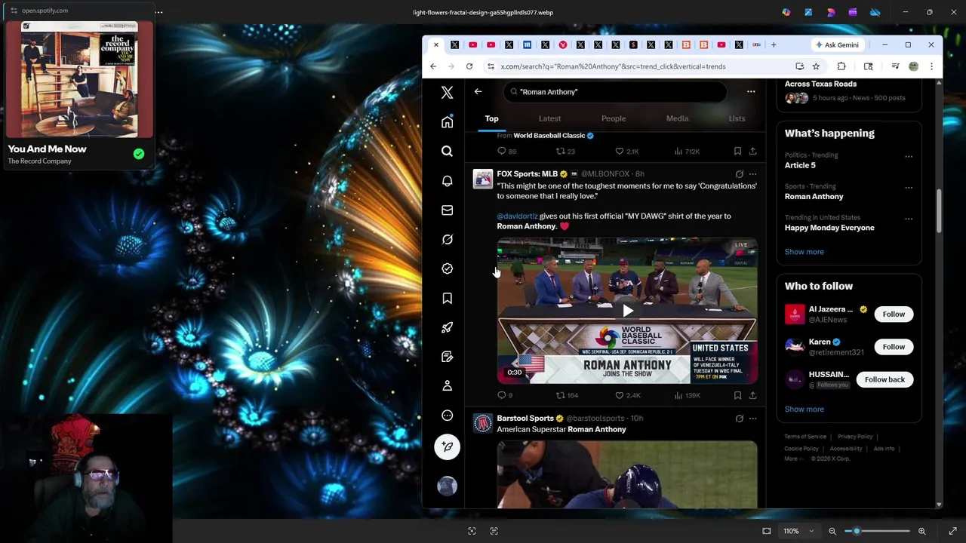Switch to the Lists tab

pos(737,118)
